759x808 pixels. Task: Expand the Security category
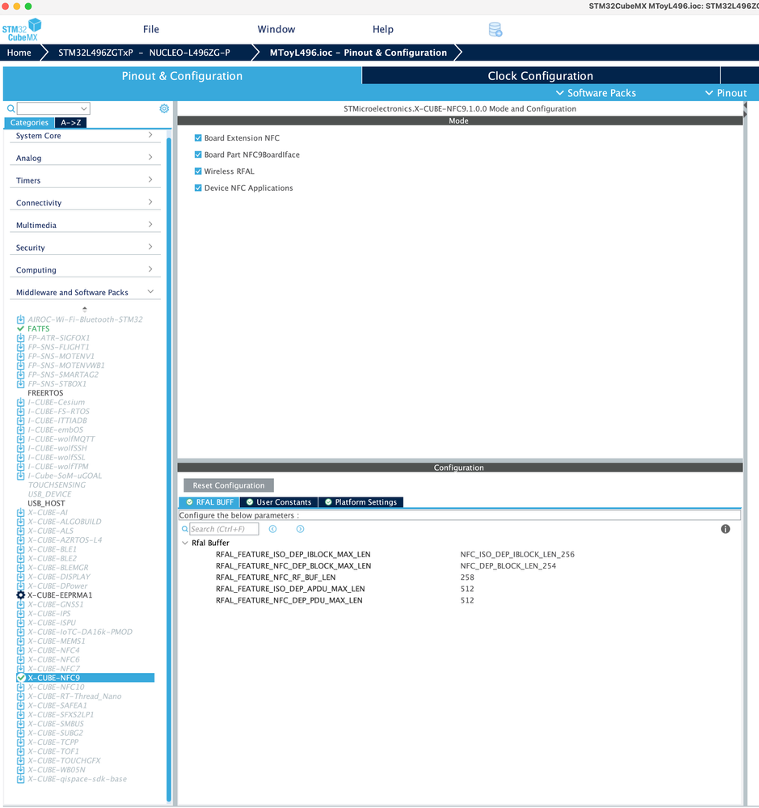click(85, 247)
